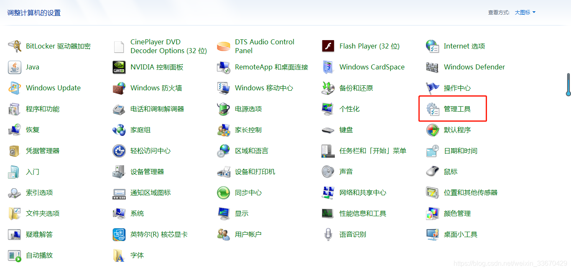Click the 操作中心 flag icon
The width and height of the screenshot is (571, 271).
pyautogui.click(x=433, y=88)
